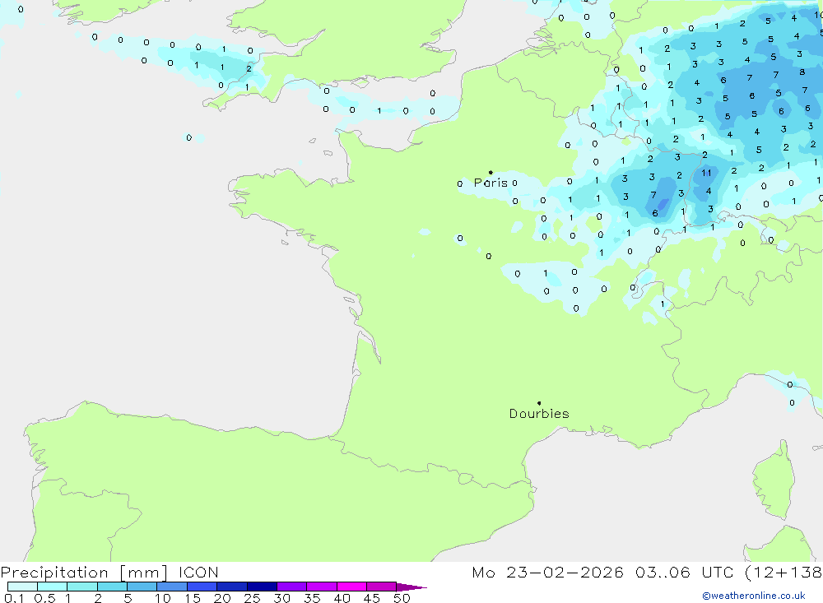Click the Dourbies city label
The height and width of the screenshot is (603, 823).
pos(539,414)
